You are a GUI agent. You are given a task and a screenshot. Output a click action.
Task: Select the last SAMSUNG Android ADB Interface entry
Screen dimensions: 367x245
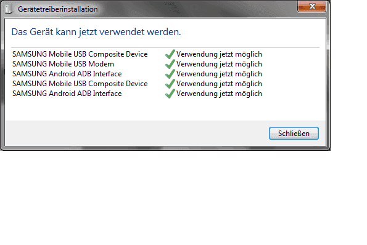coord(67,94)
